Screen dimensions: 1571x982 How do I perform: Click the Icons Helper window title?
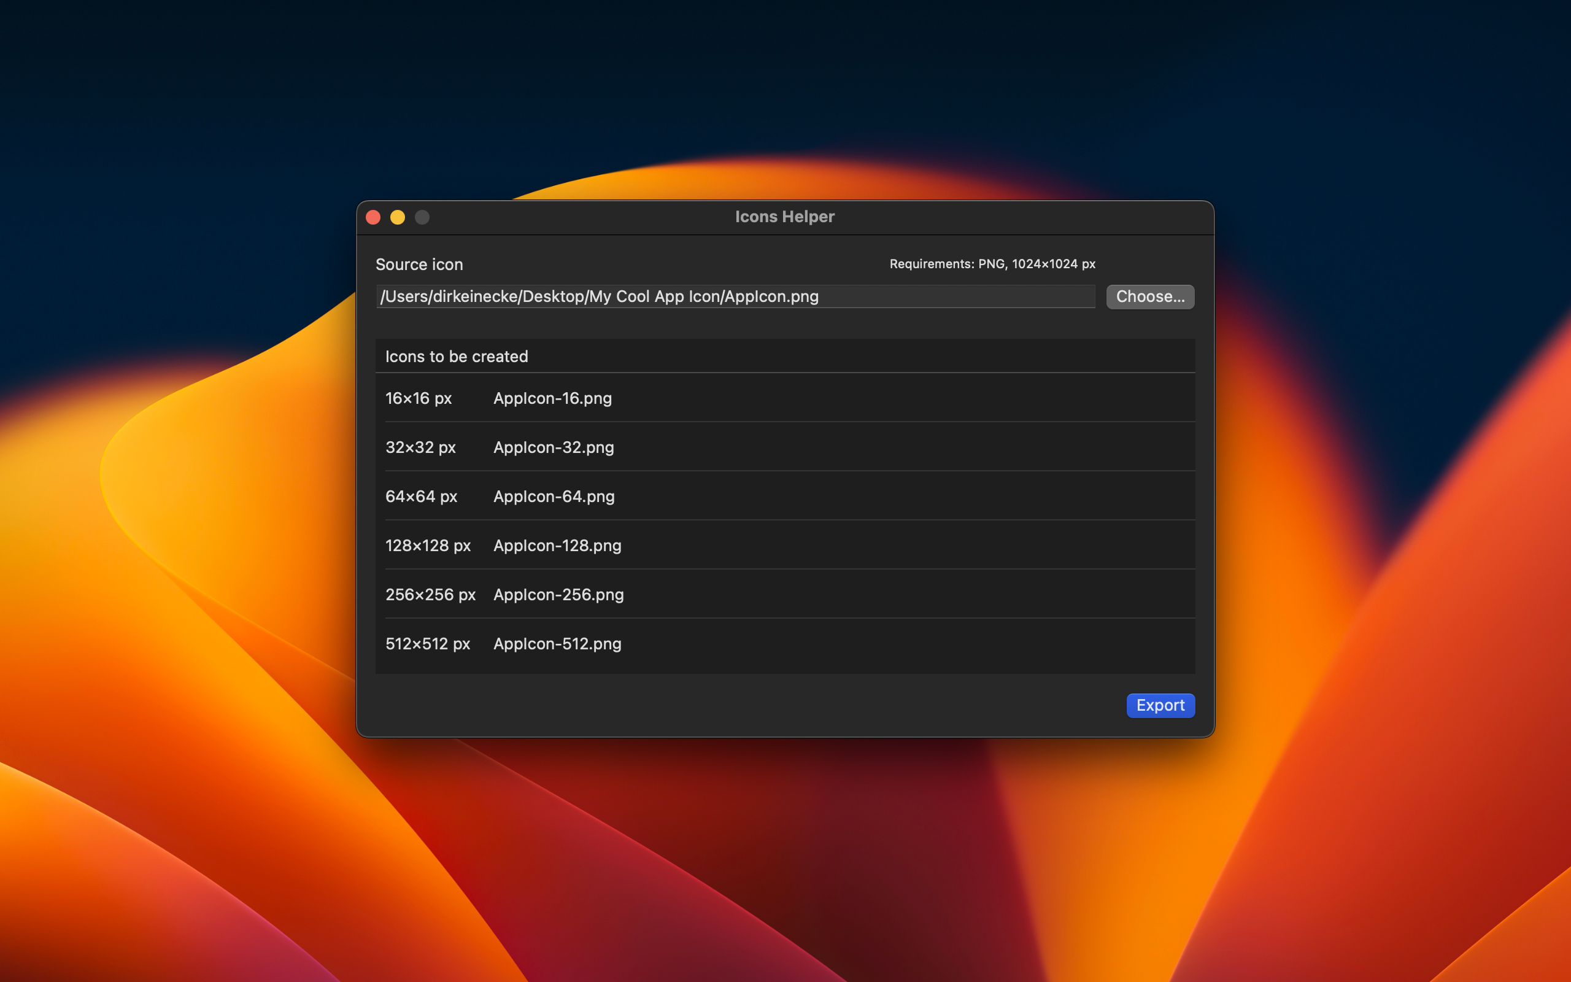pos(785,217)
